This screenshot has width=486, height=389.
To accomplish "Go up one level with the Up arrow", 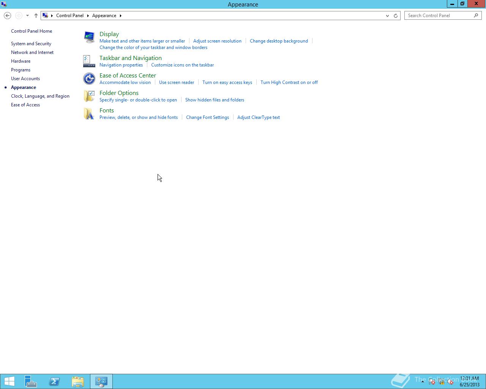I will coord(36,16).
